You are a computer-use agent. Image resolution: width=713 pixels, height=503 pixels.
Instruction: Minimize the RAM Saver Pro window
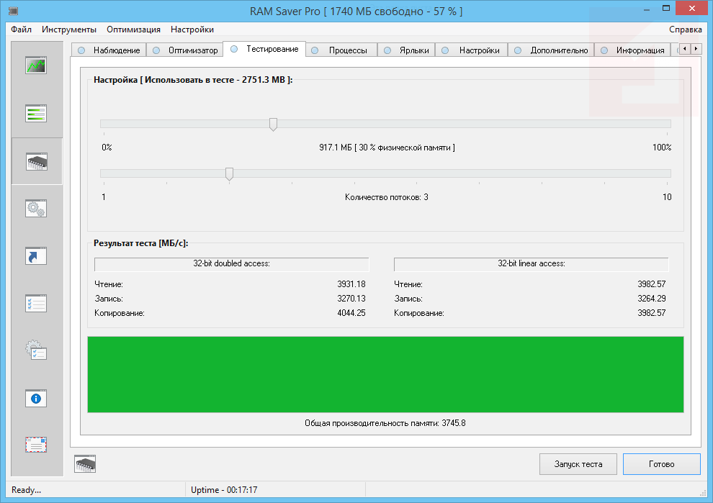click(647, 9)
